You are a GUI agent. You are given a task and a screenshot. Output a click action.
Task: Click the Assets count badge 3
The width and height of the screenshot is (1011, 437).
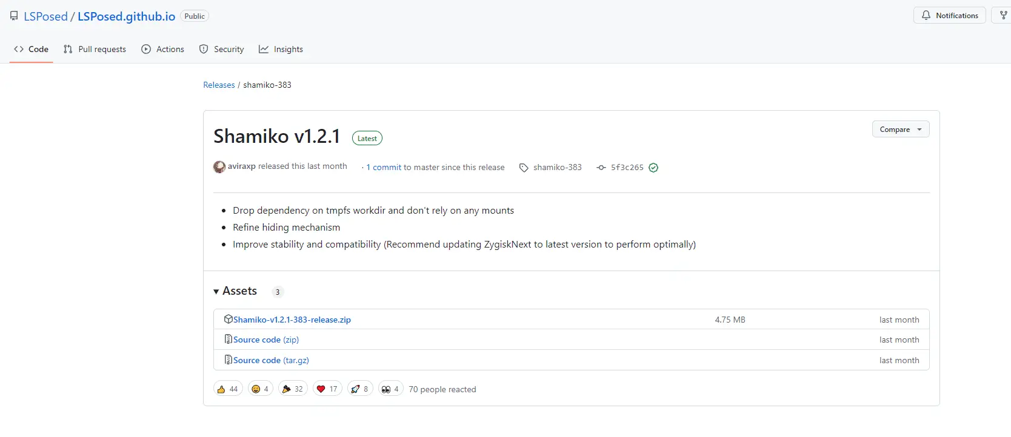click(x=278, y=292)
